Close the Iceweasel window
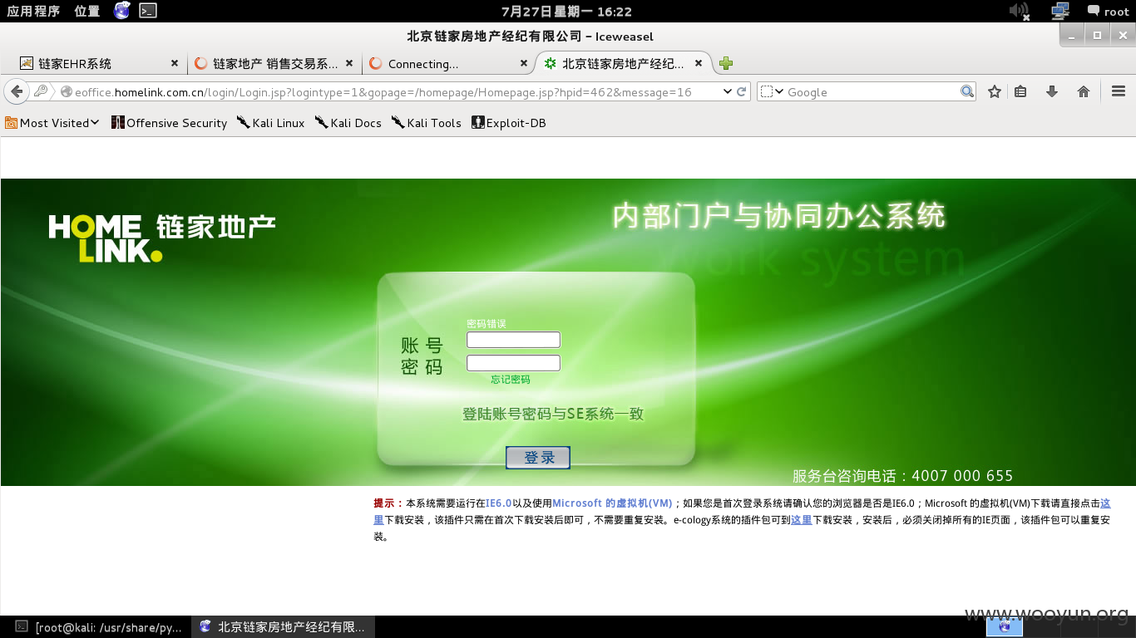The height and width of the screenshot is (638, 1136). coord(1122,35)
